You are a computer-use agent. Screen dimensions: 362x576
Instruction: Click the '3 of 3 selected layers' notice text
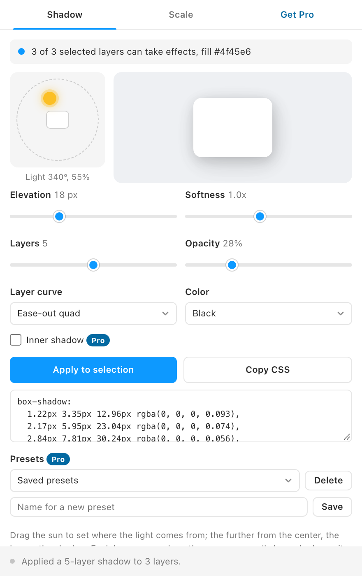pos(141,52)
